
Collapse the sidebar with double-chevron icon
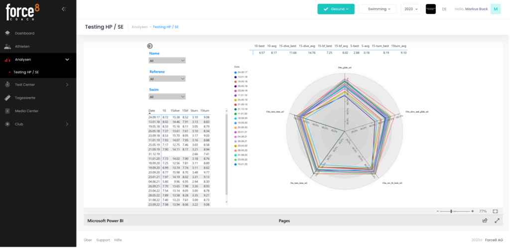coord(64,9)
